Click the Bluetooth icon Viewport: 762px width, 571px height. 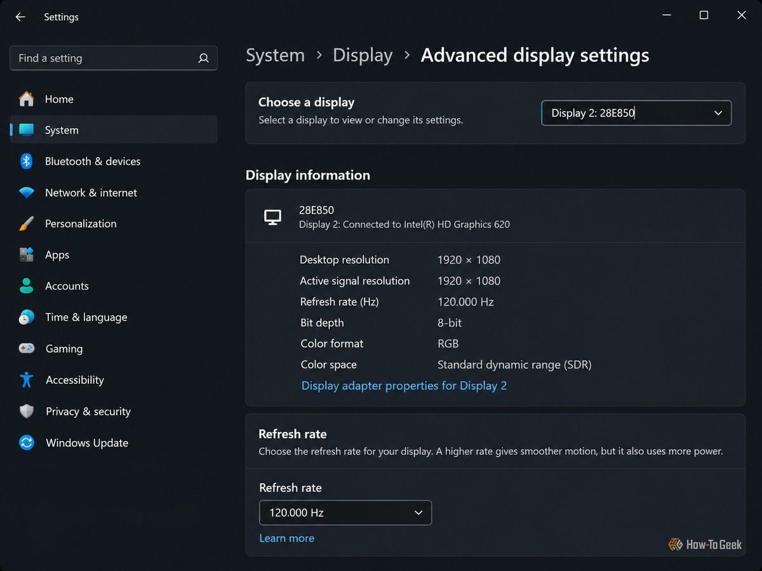click(27, 161)
